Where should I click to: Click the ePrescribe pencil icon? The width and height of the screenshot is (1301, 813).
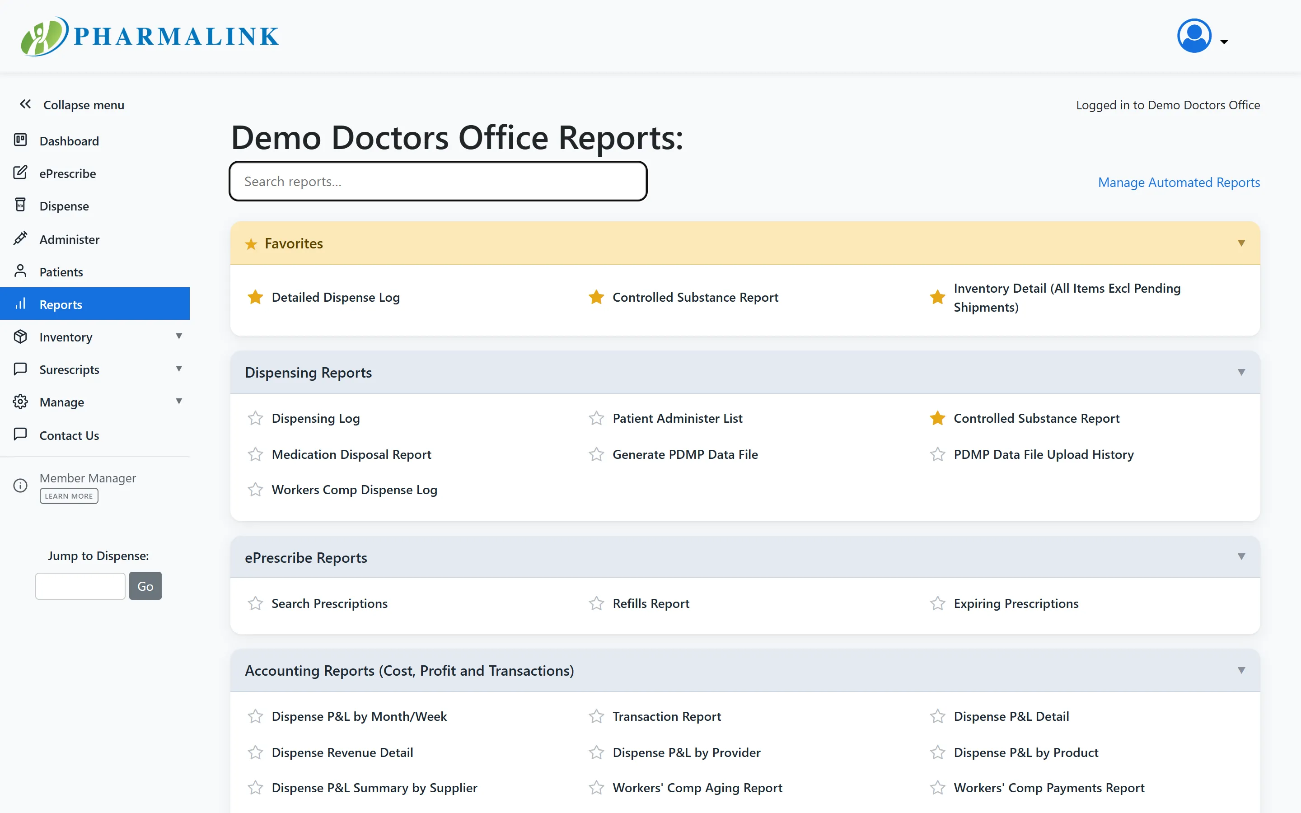point(20,173)
